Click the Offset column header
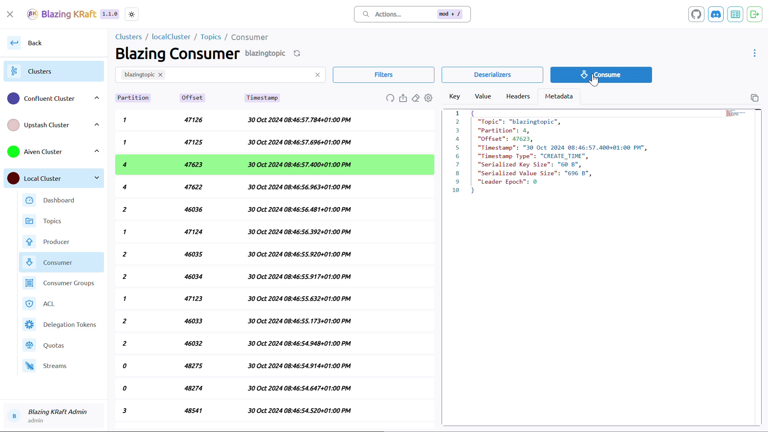The image size is (768, 432). (192, 98)
